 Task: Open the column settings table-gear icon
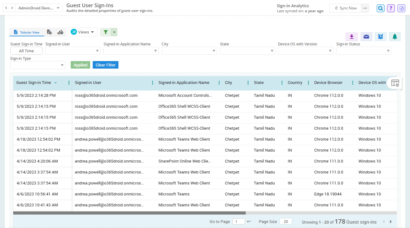pyautogui.click(x=395, y=83)
